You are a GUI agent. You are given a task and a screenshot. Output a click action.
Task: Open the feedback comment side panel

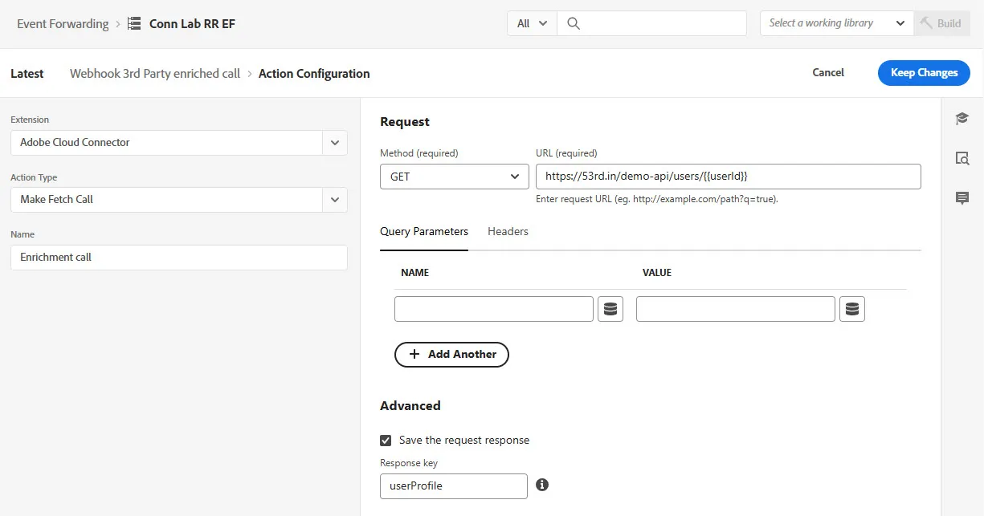[x=962, y=198]
